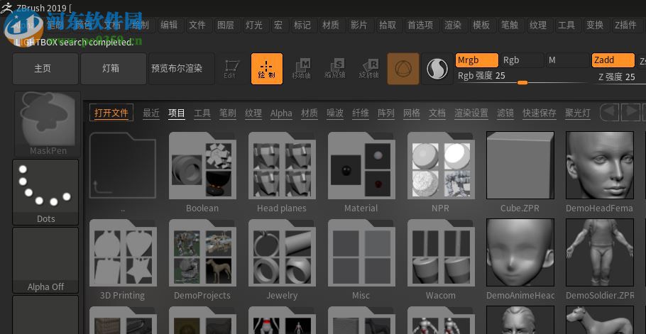The image size is (646, 334).
Task: Select the Scale (缩放轴) tool icon
Action: [334, 69]
